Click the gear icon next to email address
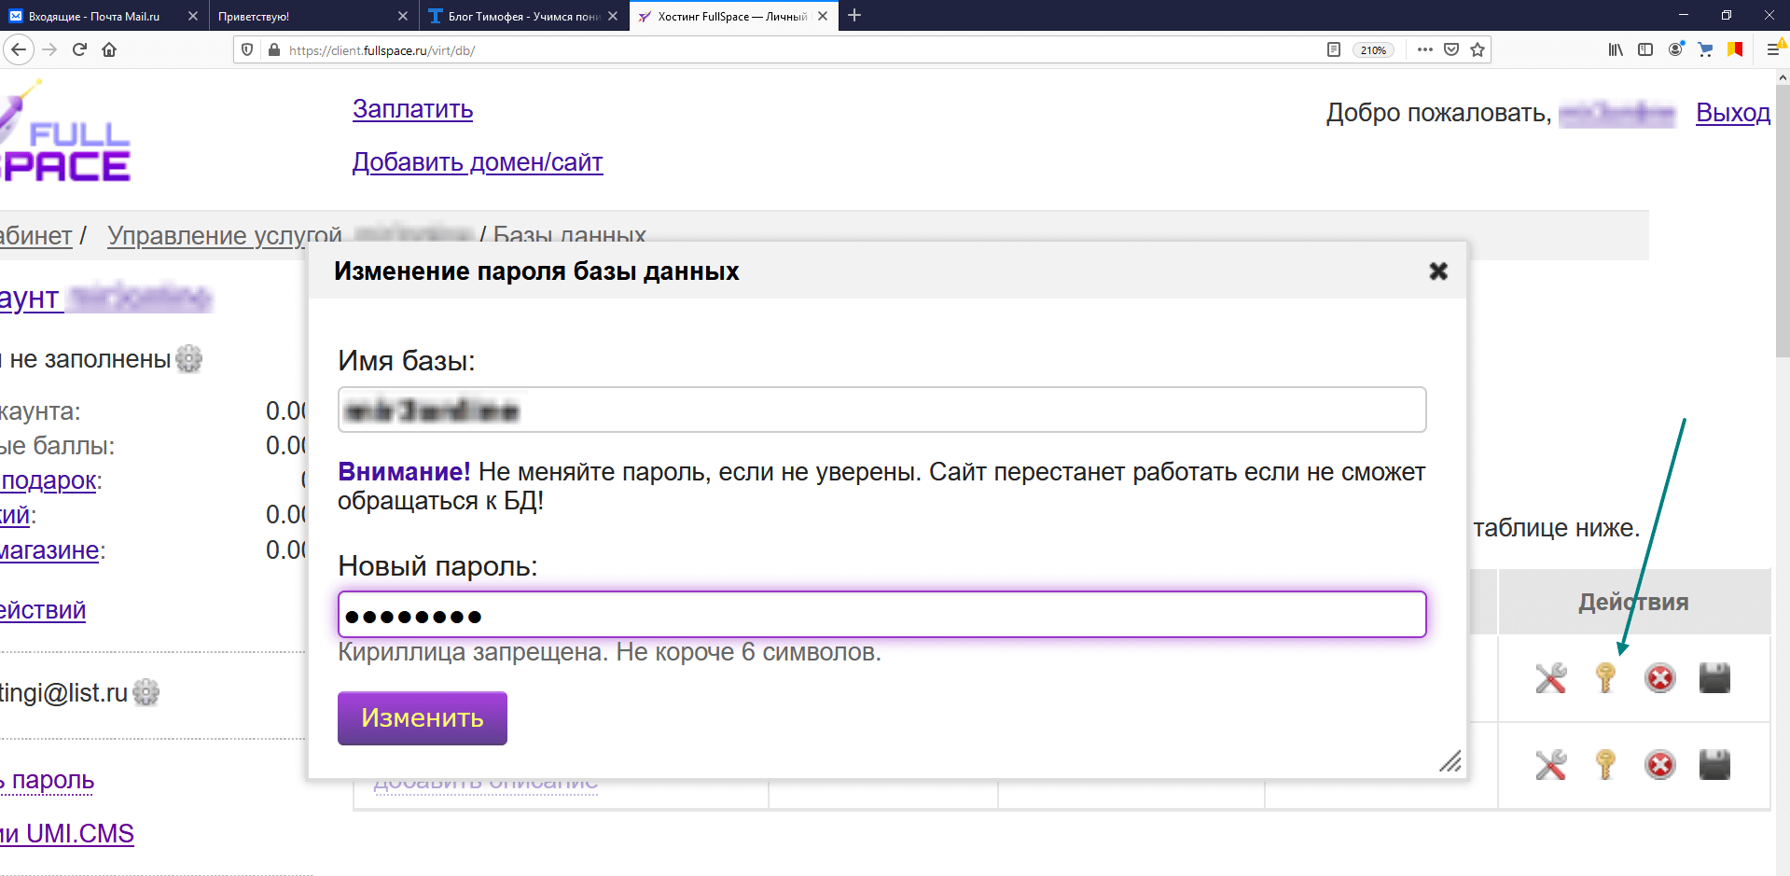Viewport: 1790px width, 876px height. pyautogui.click(x=146, y=692)
